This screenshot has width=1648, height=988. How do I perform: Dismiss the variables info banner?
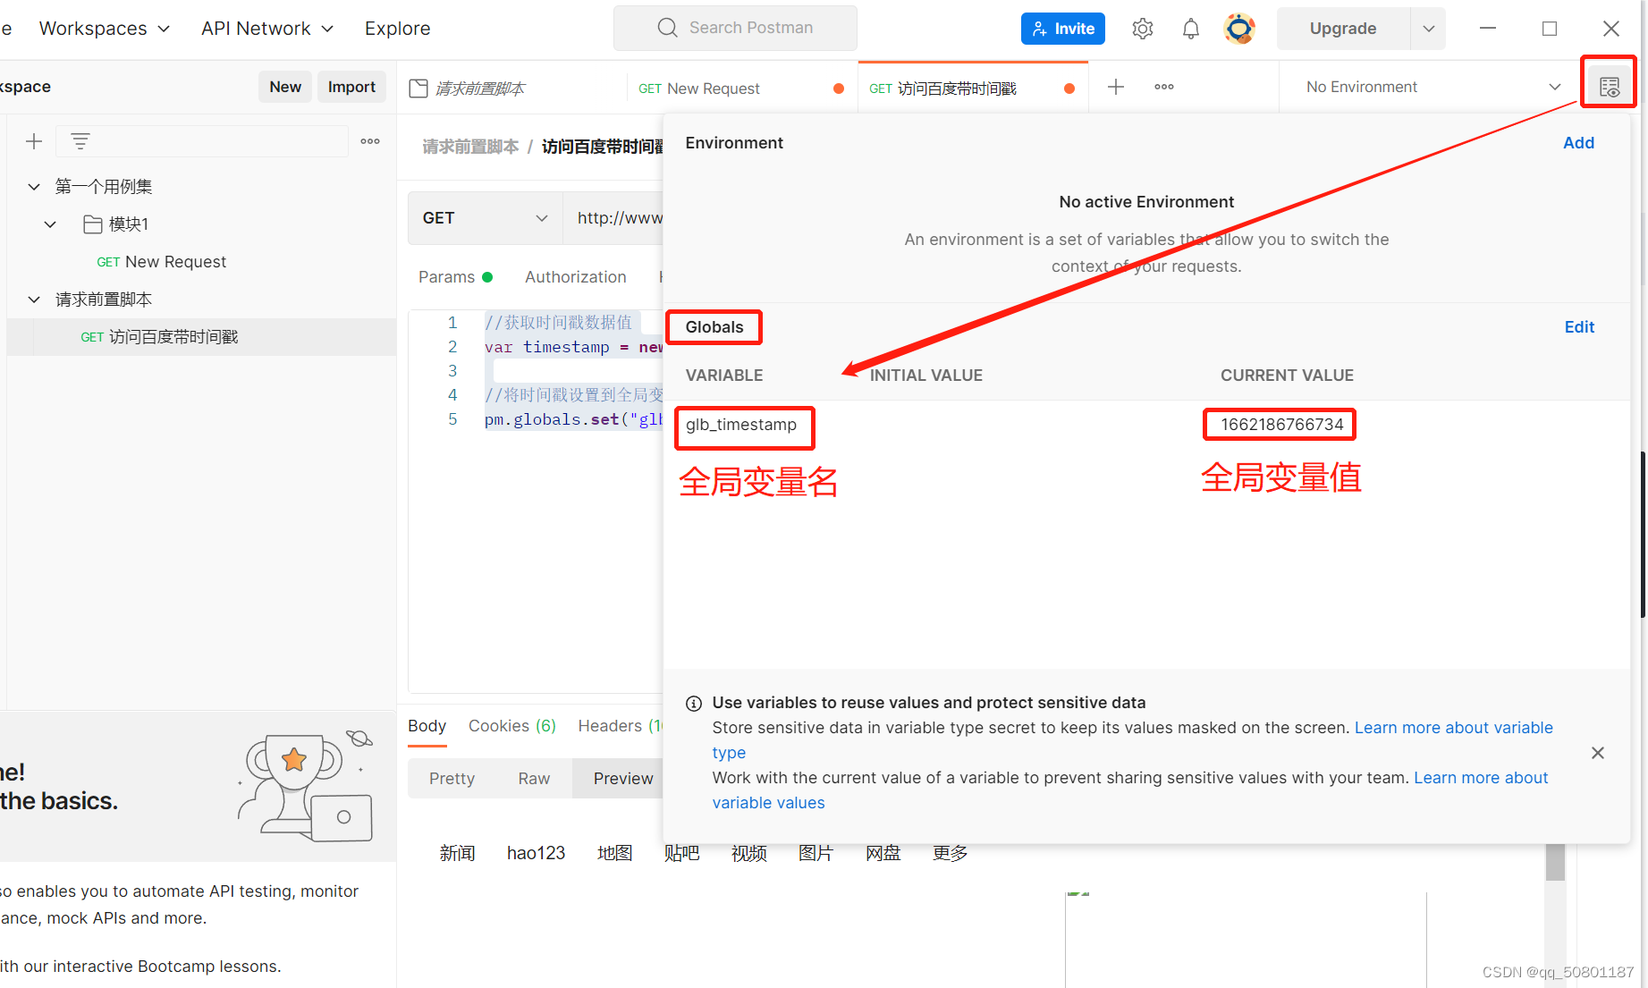(1598, 753)
